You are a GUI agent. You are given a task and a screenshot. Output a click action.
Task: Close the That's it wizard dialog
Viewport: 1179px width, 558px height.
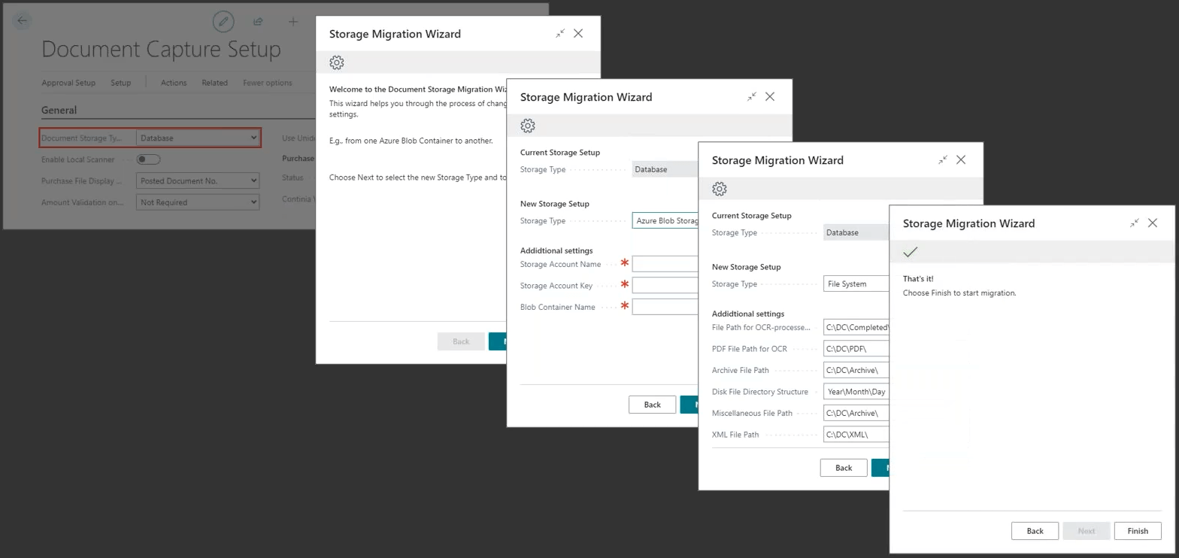[x=1153, y=223]
